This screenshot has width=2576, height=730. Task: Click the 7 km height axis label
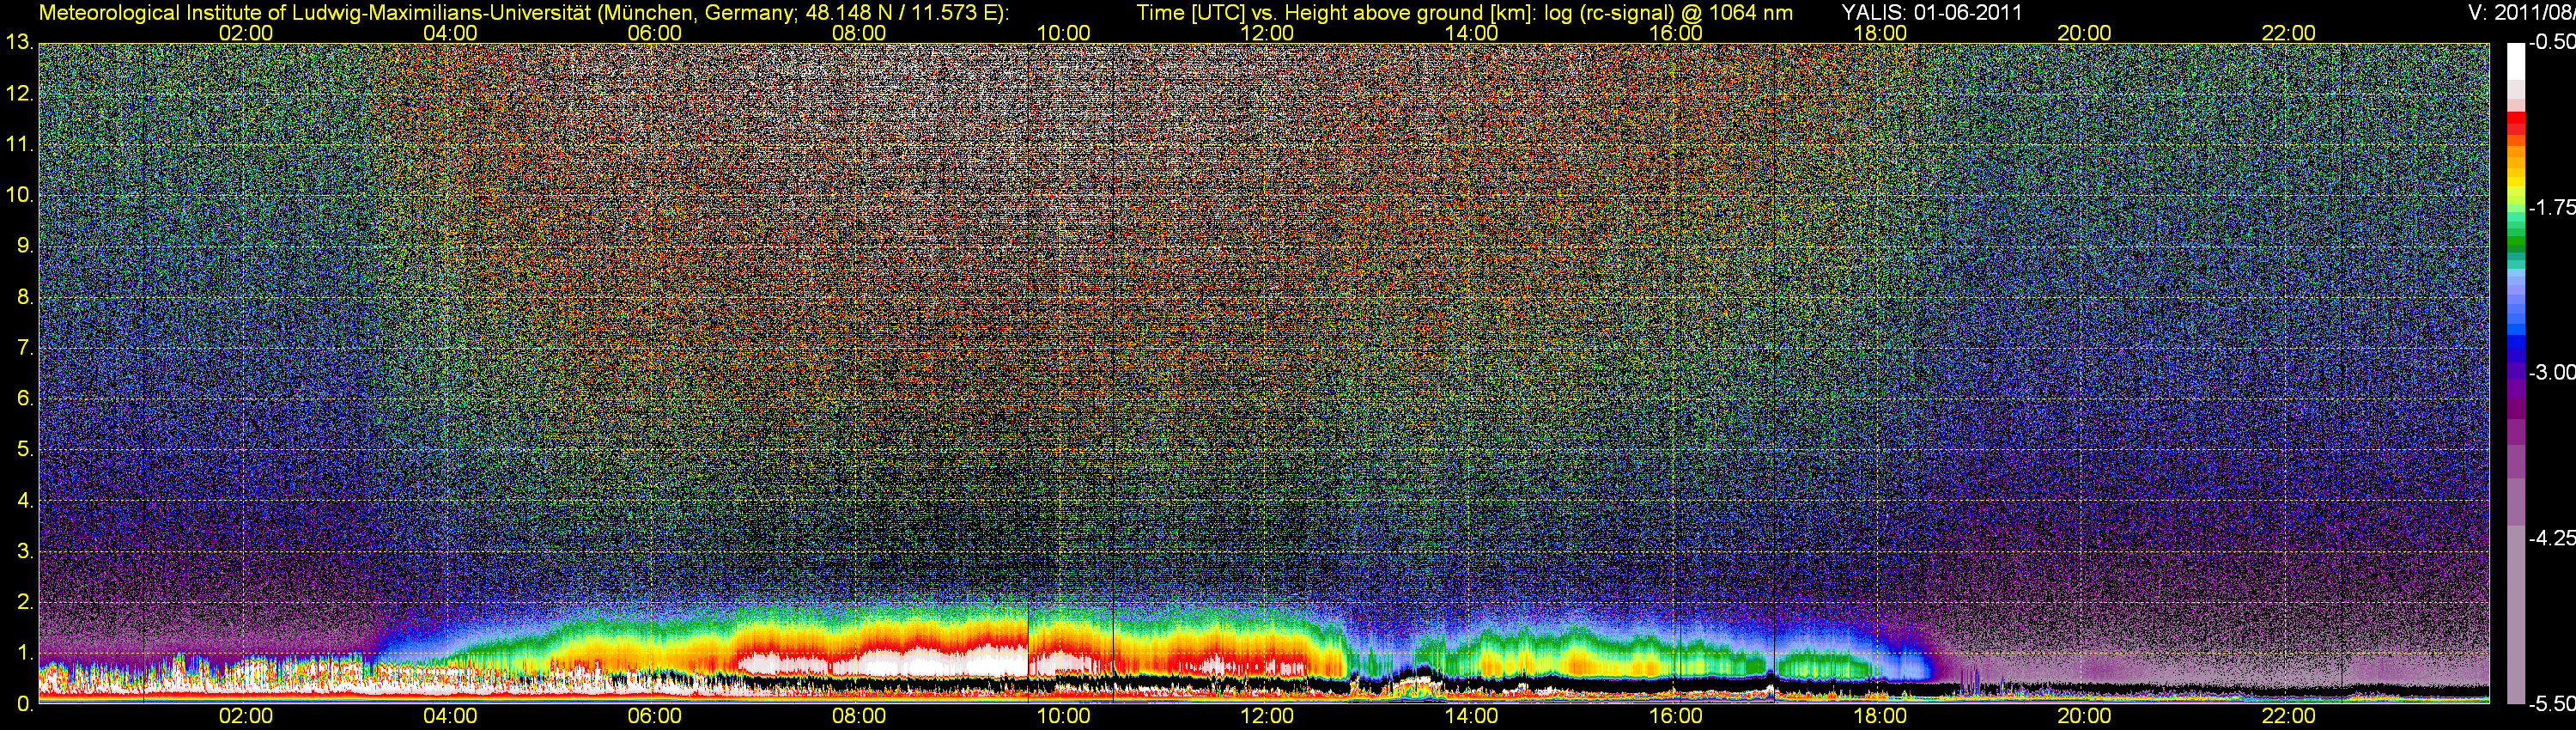[25, 348]
